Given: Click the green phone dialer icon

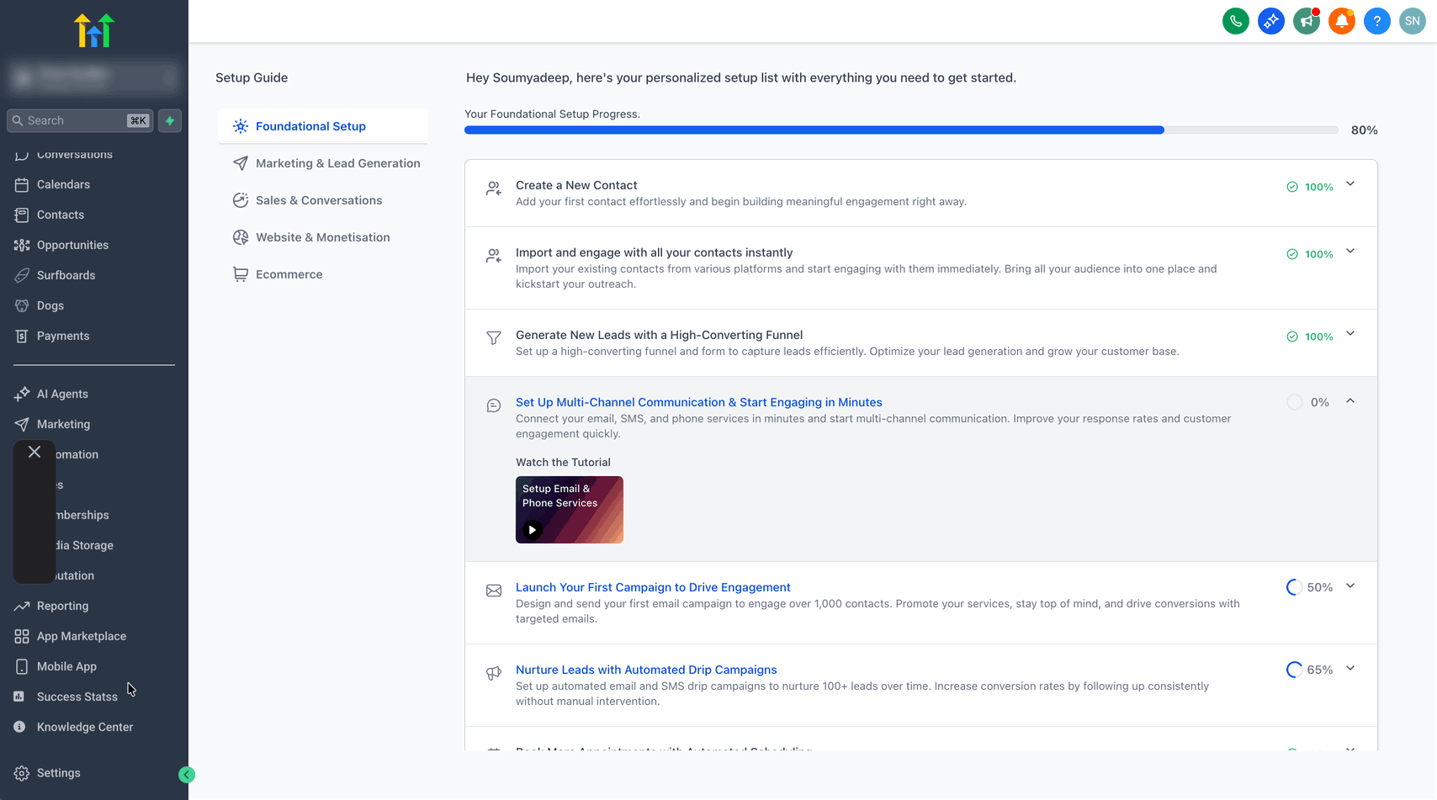Looking at the screenshot, I should (1235, 21).
